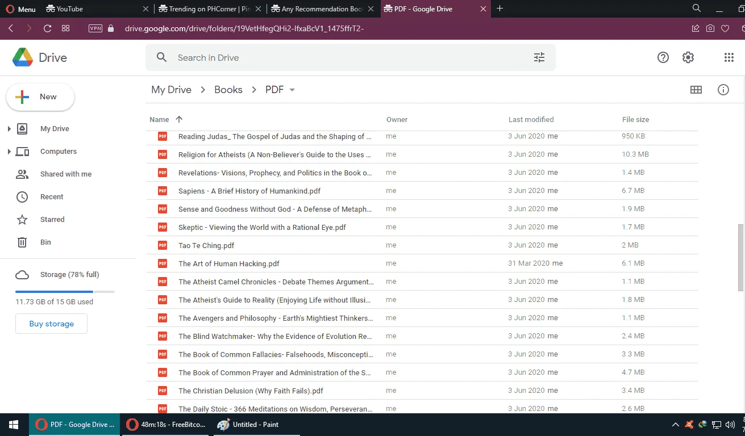Open the Starred files view
This screenshot has height=436, width=745.
coord(52,220)
